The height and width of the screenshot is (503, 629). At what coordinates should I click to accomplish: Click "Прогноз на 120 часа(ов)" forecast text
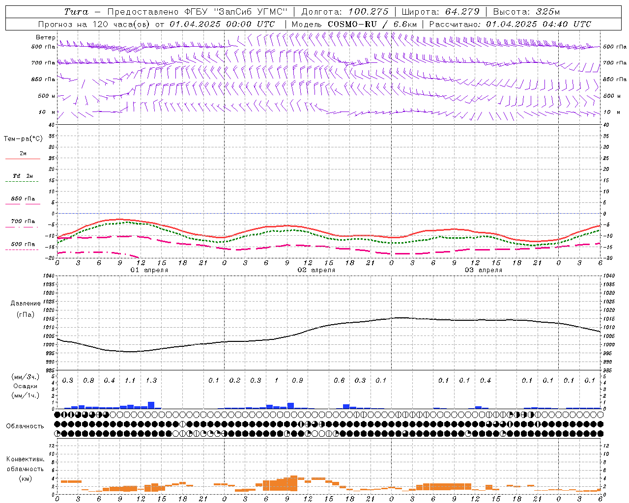(x=95, y=24)
